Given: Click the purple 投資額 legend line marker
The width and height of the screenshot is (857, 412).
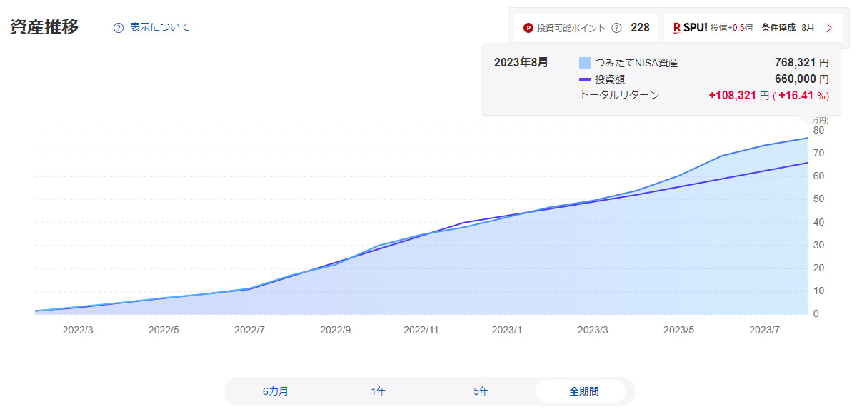Looking at the screenshot, I should [585, 79].
